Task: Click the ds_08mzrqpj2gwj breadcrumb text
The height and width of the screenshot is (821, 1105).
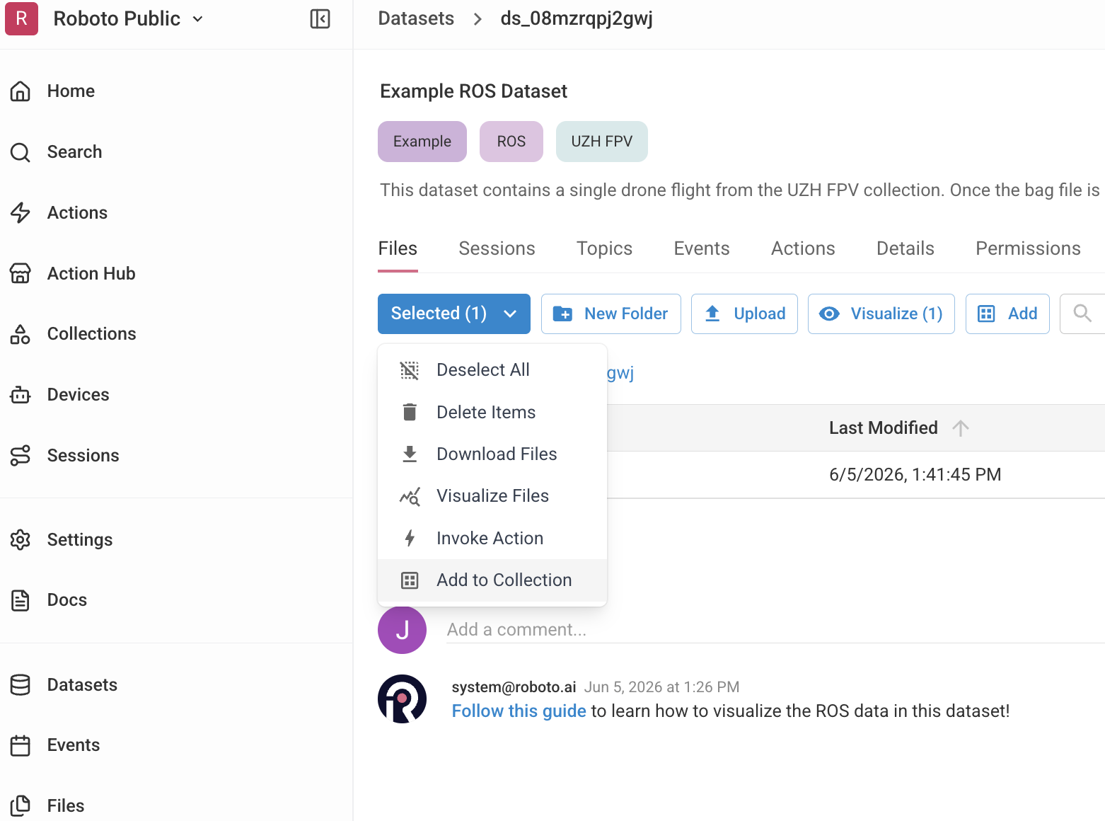Action: (x=577, y=18)
